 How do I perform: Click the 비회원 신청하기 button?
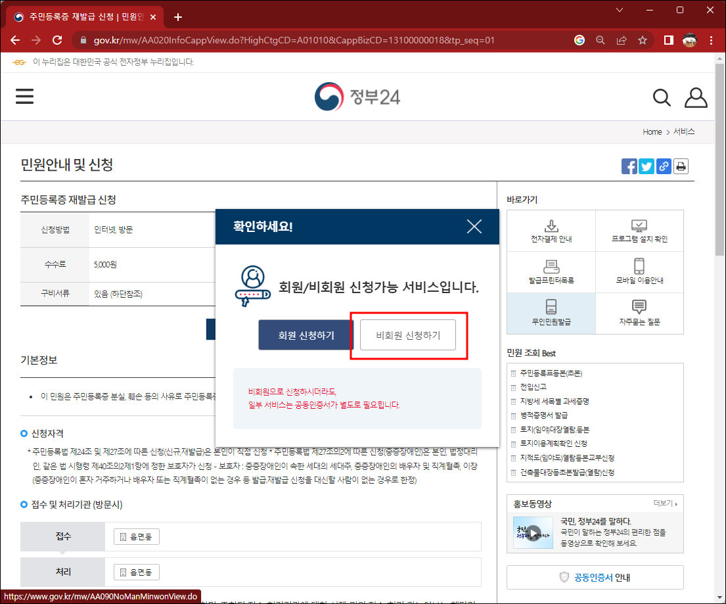[407, 334]
